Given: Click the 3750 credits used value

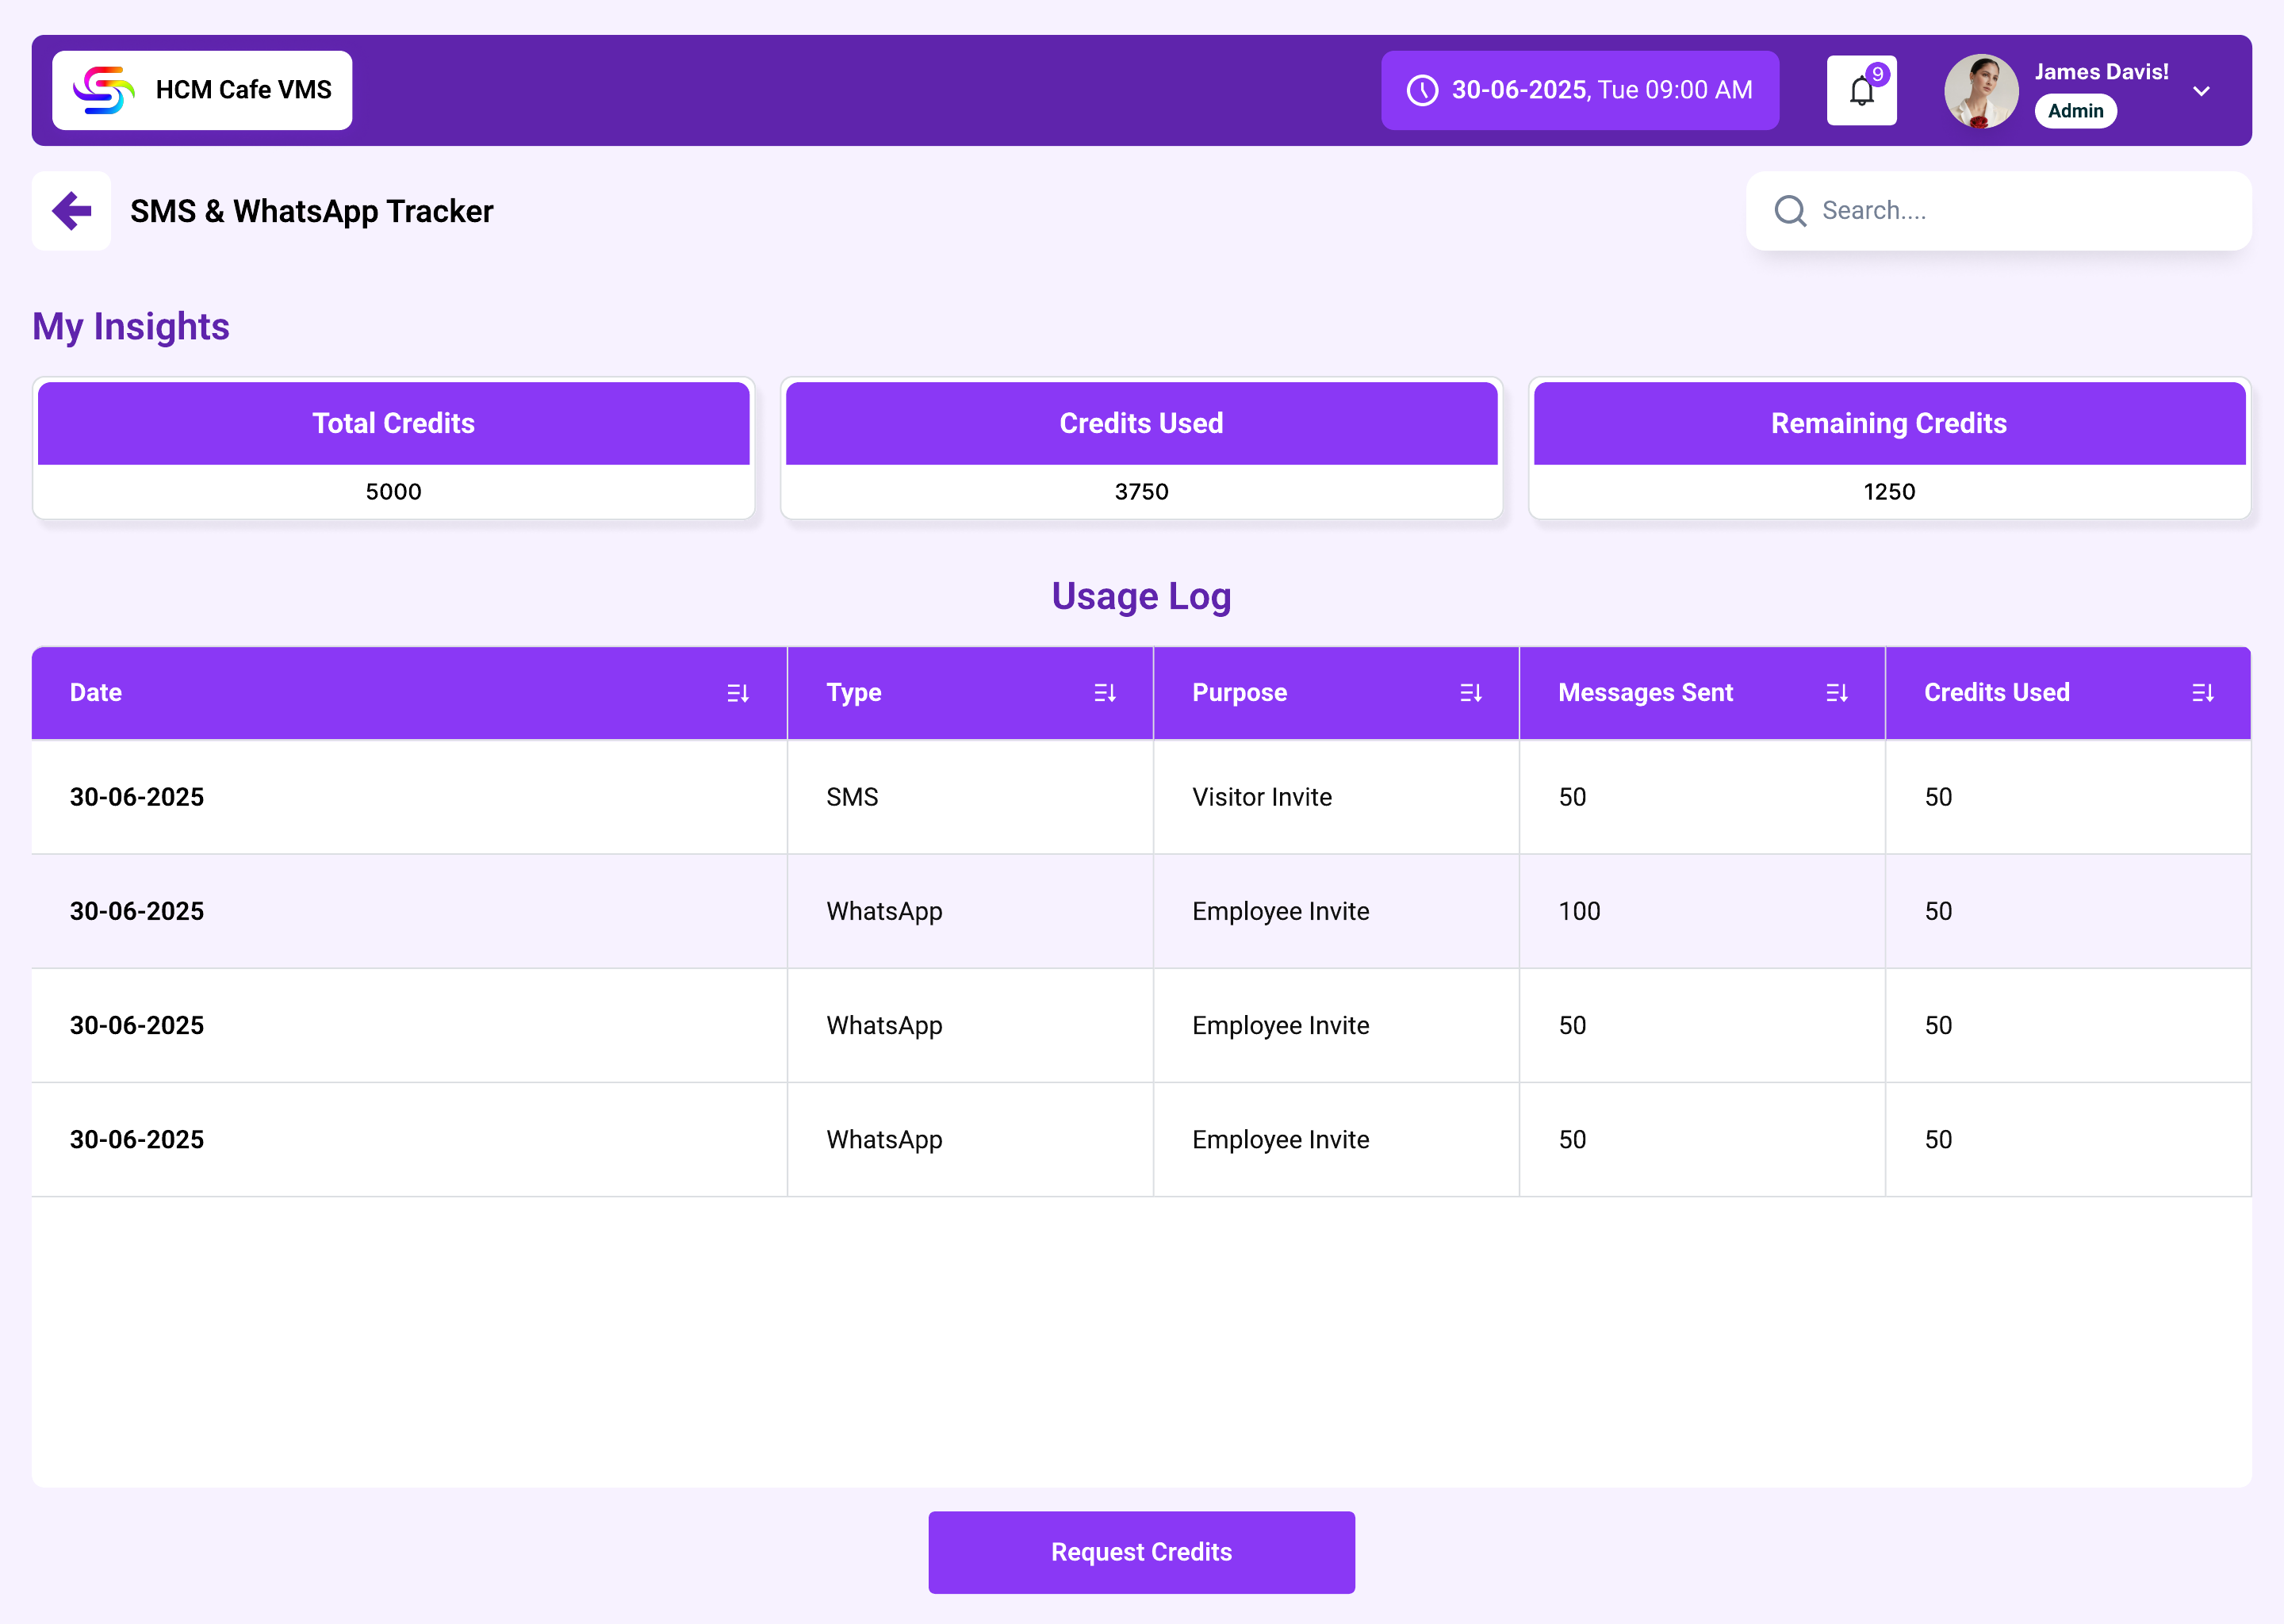Looking at the screenshot, I should (x=1142, y=492).
